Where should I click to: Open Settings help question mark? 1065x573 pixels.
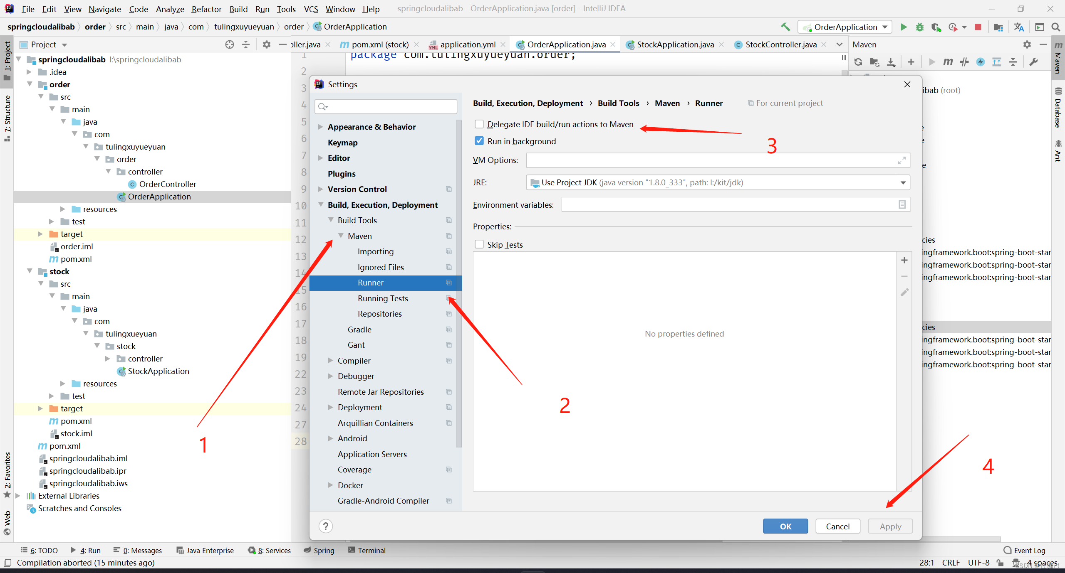[x=326, y=526]
